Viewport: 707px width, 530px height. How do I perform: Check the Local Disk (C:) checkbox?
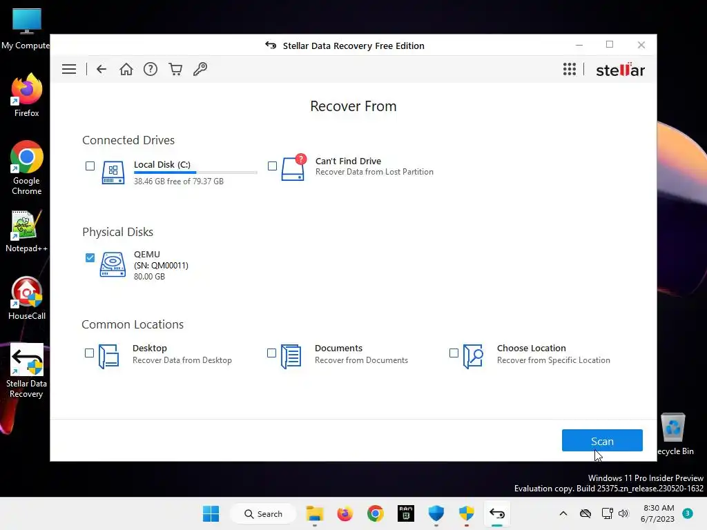(90, 166)
